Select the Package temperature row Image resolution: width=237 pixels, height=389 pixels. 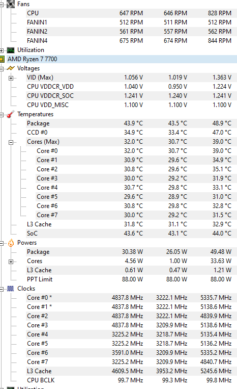[131, 123]
